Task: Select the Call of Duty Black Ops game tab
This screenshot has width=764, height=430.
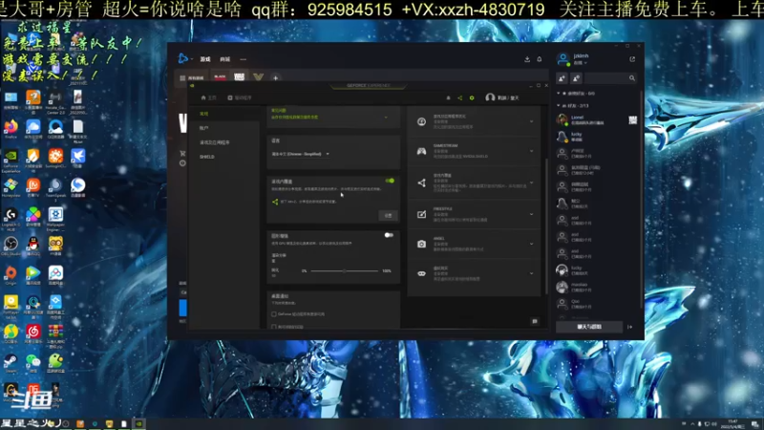Action: (x=221, y=77)
